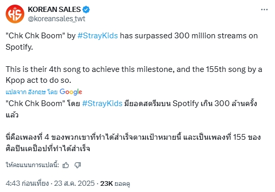
Task: Click the English line mentioning Spotify streams
Action: pyautogui.click(x=132, y=41)
